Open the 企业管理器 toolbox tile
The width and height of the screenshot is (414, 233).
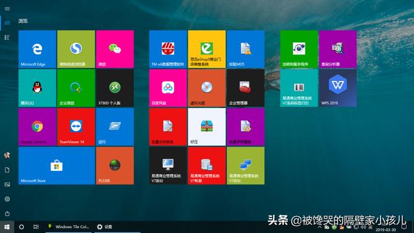pos(246,88)
